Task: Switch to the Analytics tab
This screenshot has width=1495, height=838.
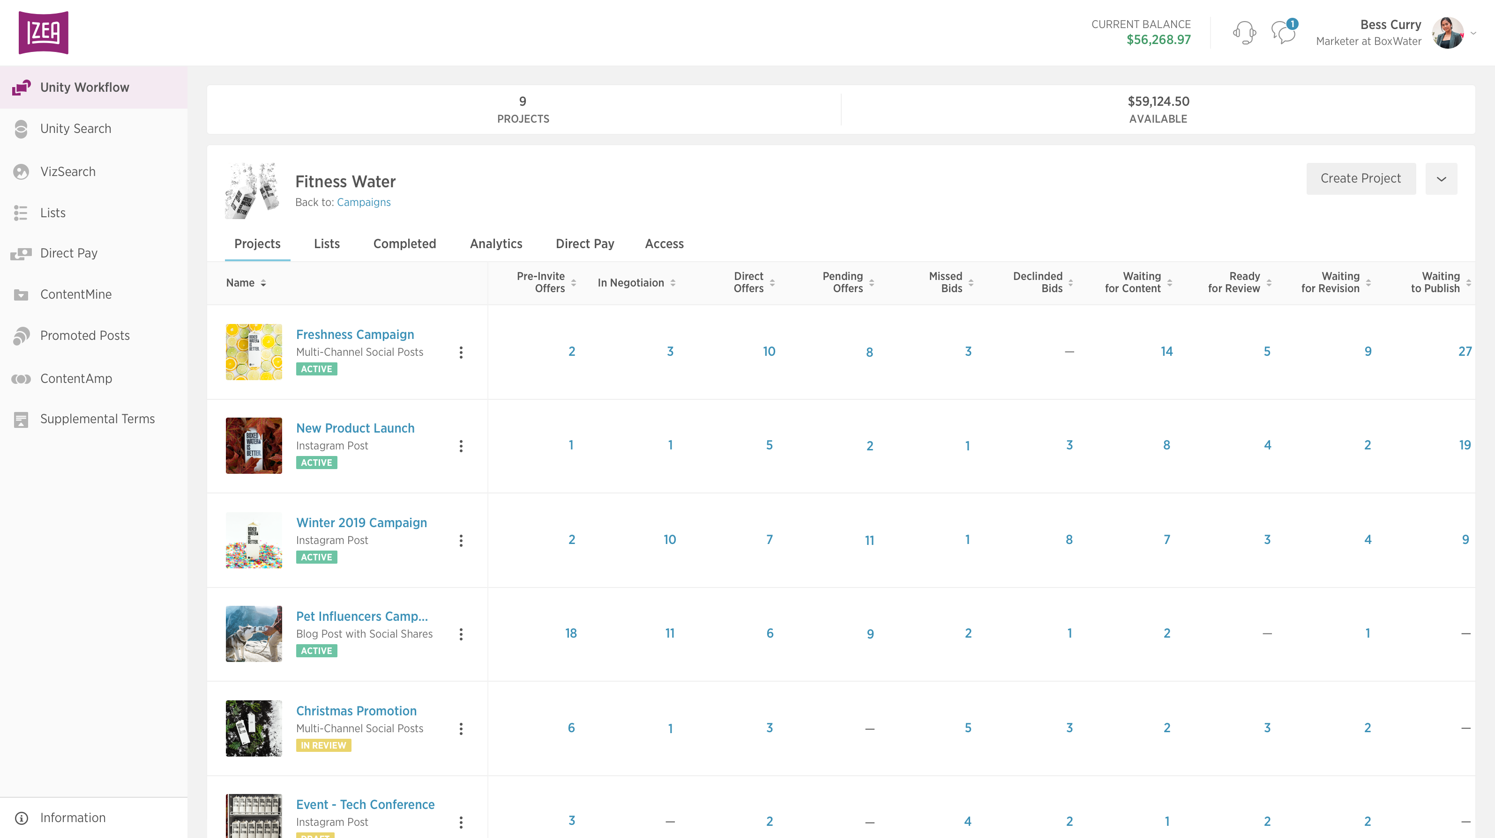Action: point(496,243)
